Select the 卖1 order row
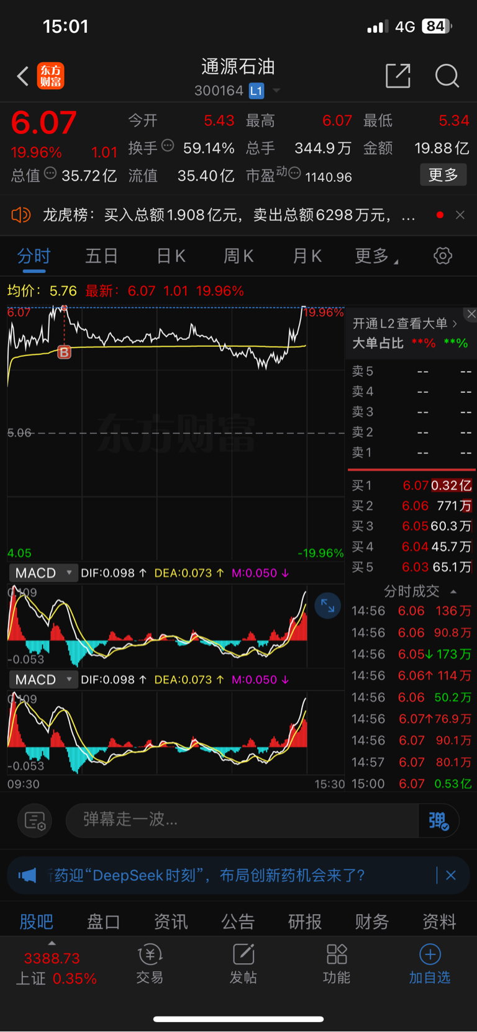The width and height of the screenshot is (477, 1032). click(411, 452)
